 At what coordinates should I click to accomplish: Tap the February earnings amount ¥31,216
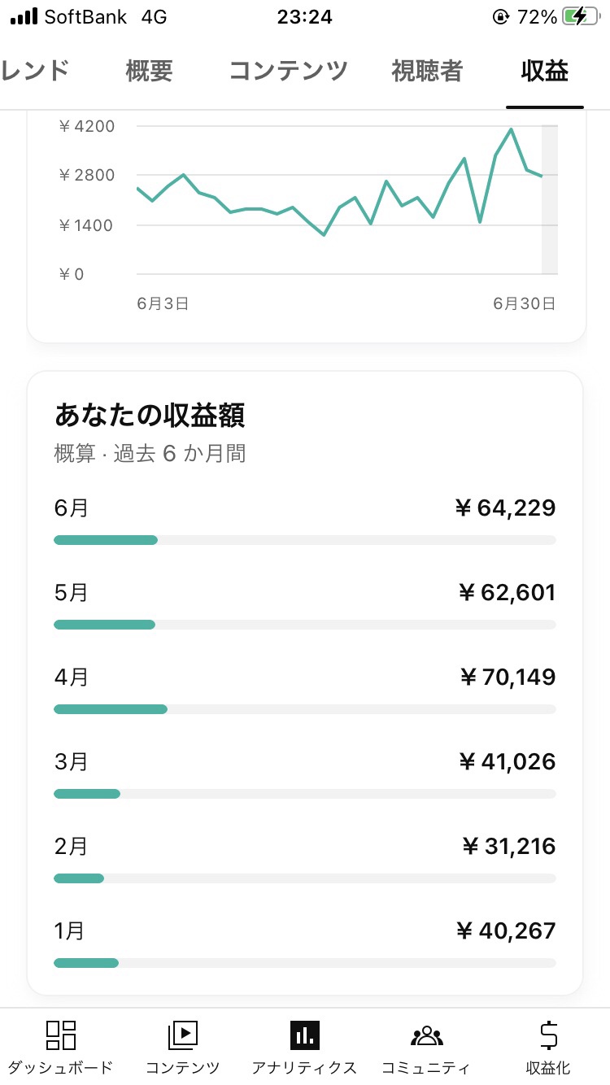click(508, 847)
